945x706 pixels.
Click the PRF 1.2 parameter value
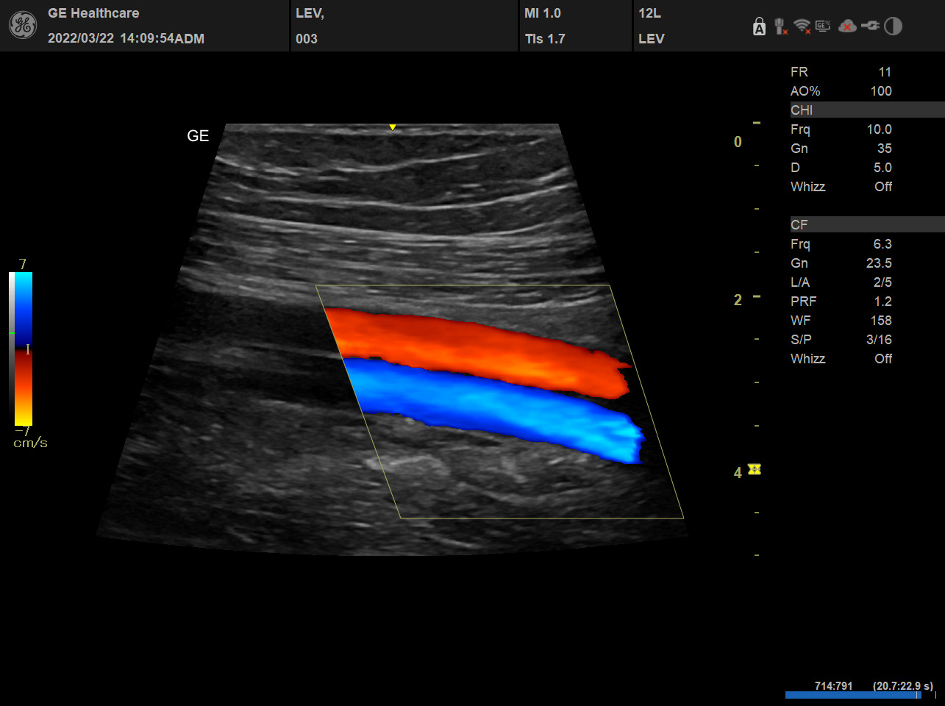coord(882,302)
